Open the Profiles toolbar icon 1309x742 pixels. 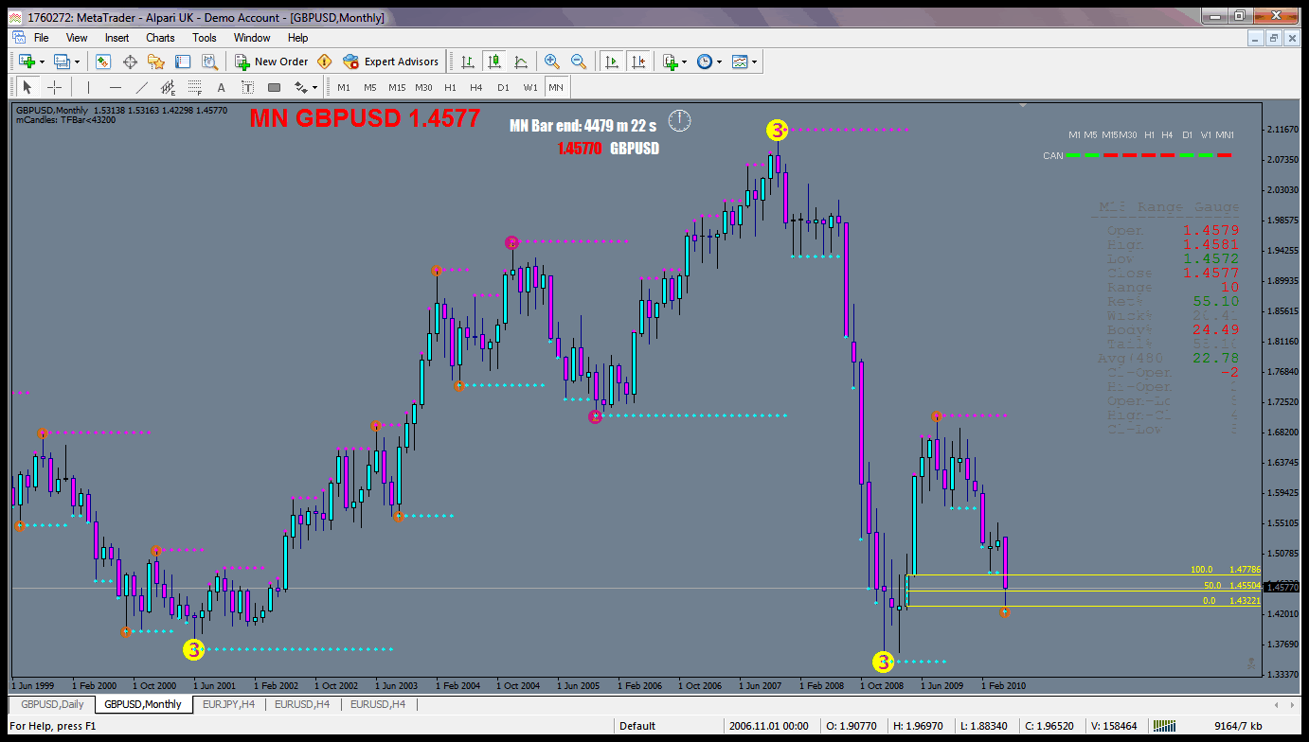point(62,62)
